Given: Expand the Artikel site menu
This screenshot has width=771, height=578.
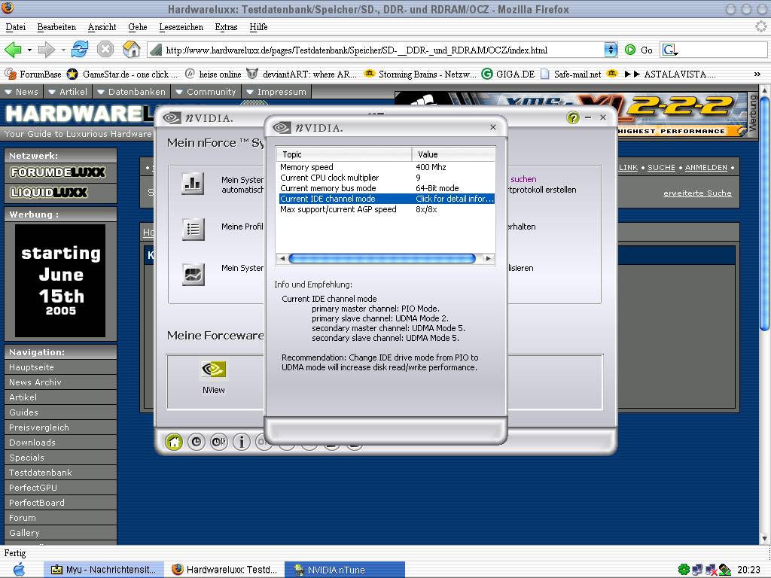Looking at the screenshot, I should (x=68, y=91).
